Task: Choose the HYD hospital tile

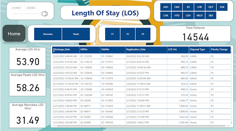Action: (x=177, y=15)
